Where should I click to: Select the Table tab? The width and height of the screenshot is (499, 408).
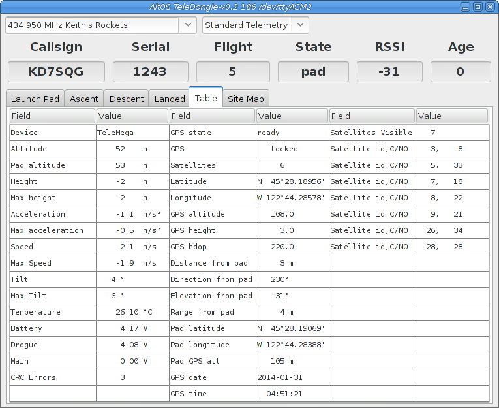(x=206, y=98)
